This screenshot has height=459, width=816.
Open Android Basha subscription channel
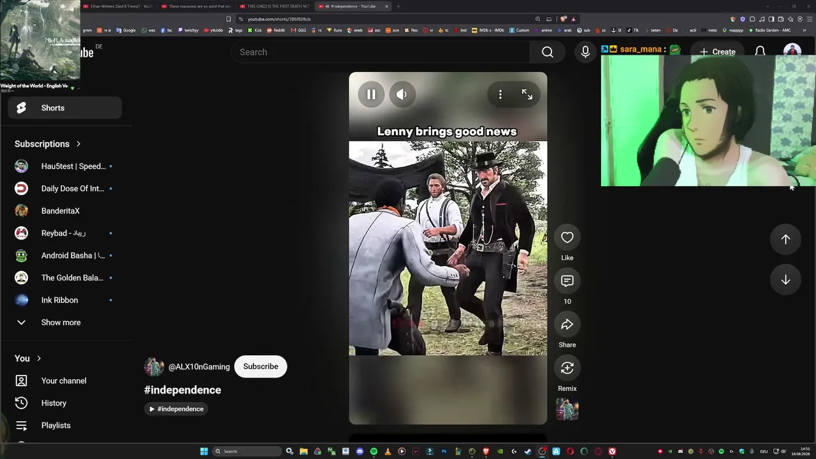[65, 256]
